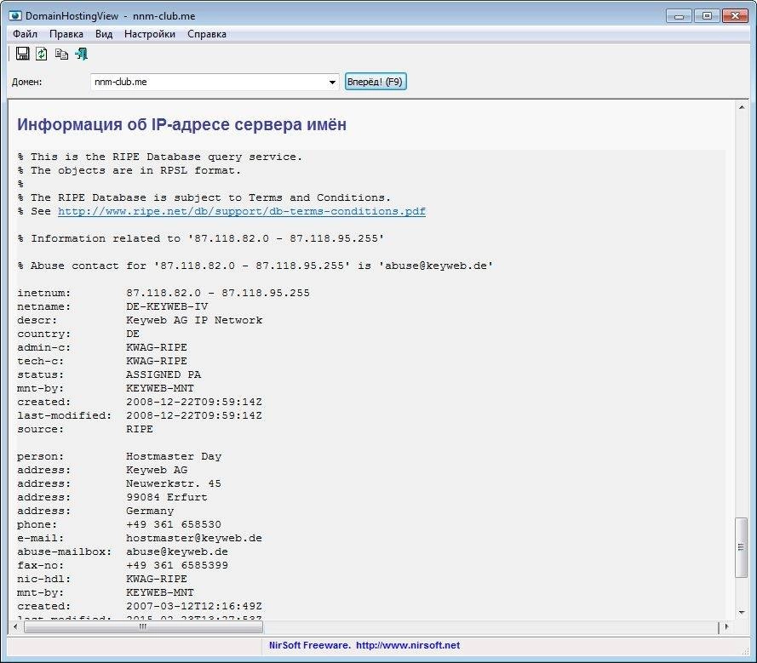This screenshot has height=663, width=757.
Task: Open the Правка menu
Action: (66, 34)
